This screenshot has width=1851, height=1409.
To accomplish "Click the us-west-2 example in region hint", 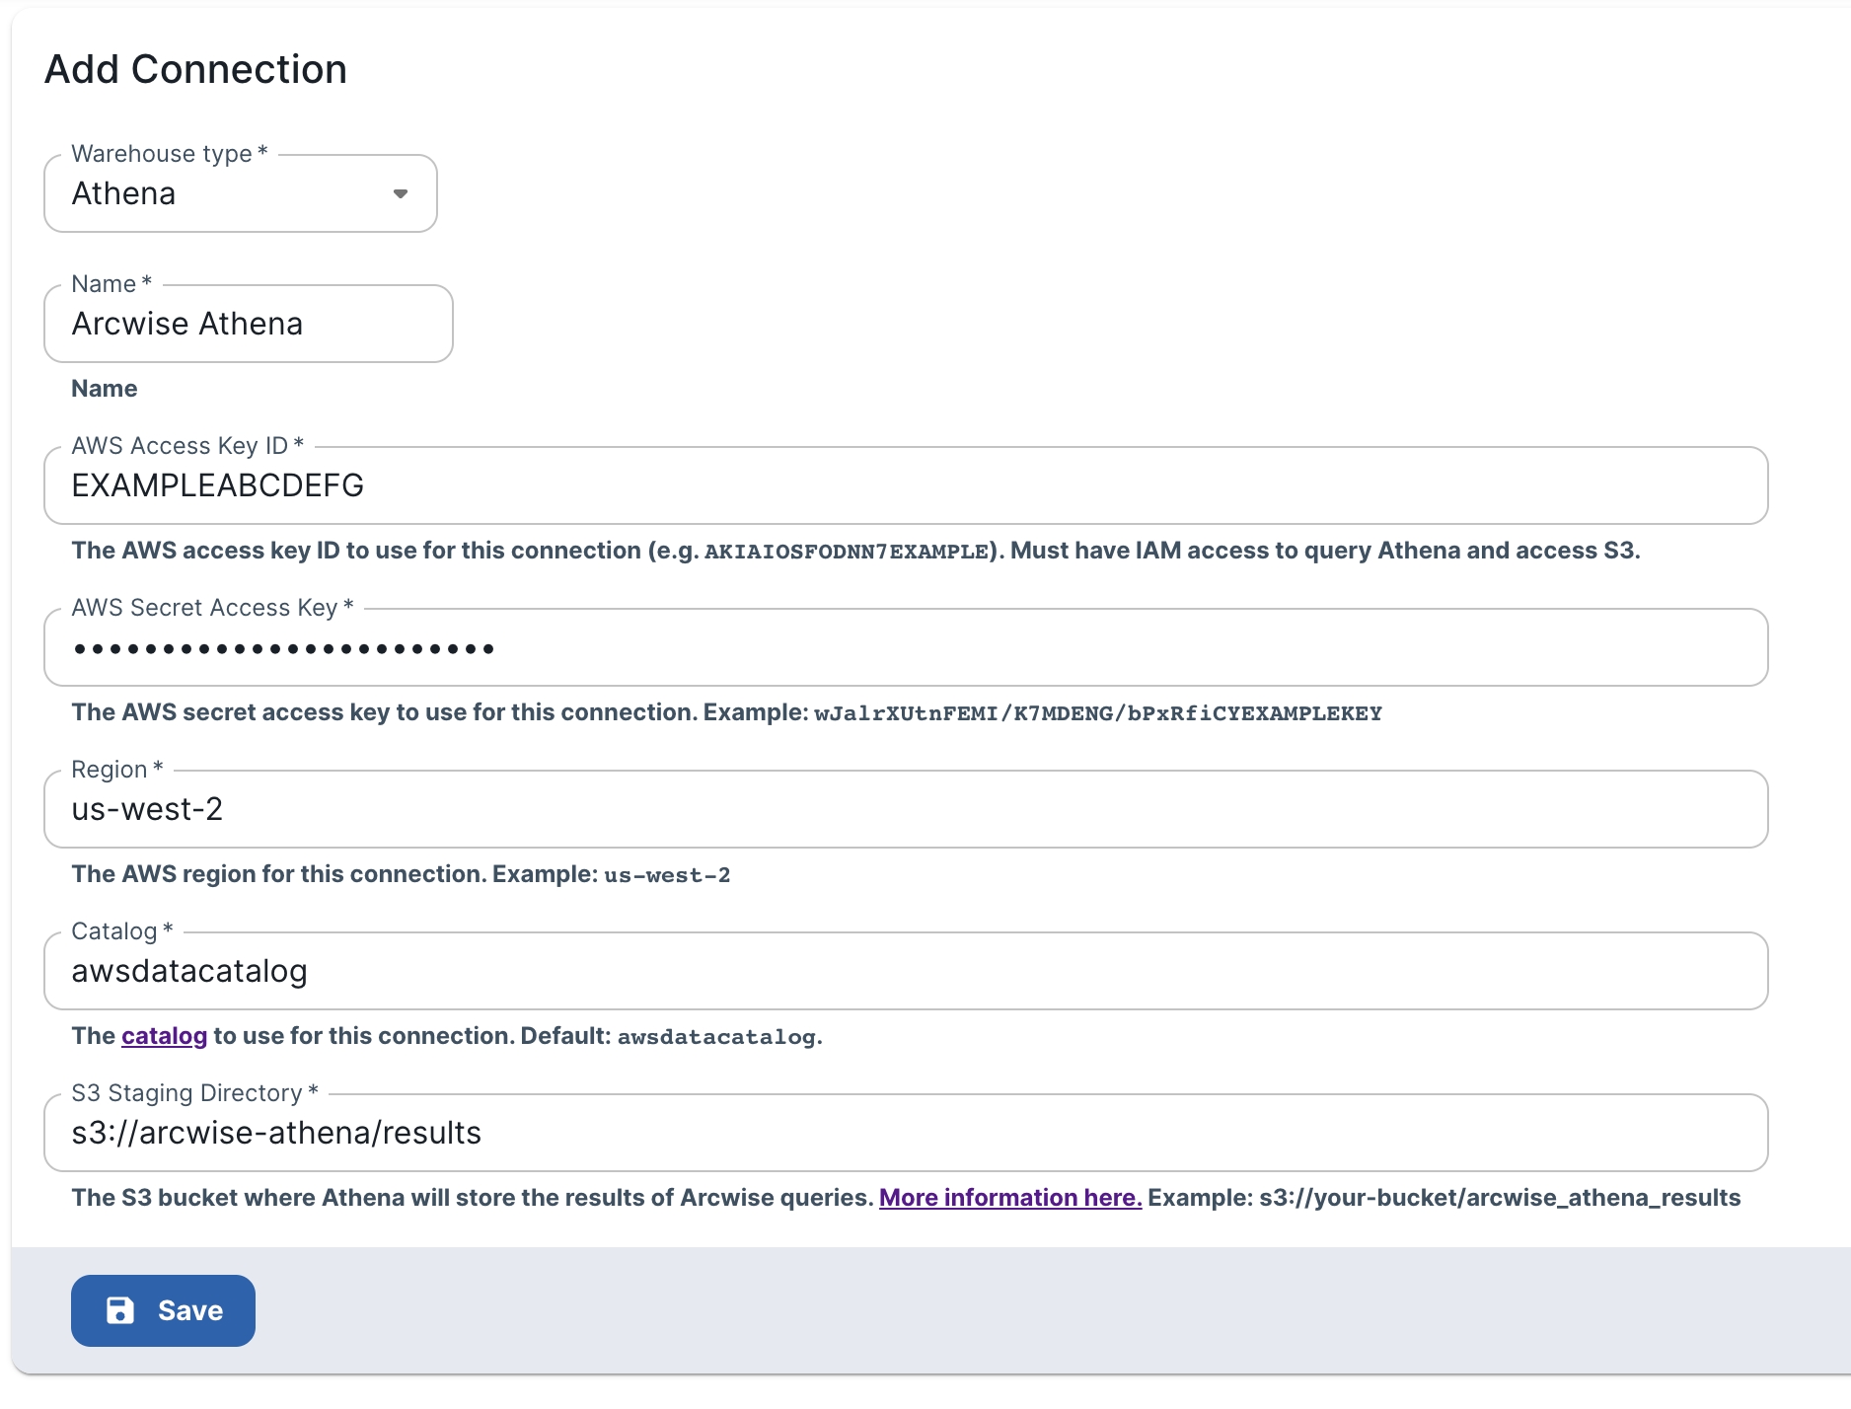I will (667, 875).
